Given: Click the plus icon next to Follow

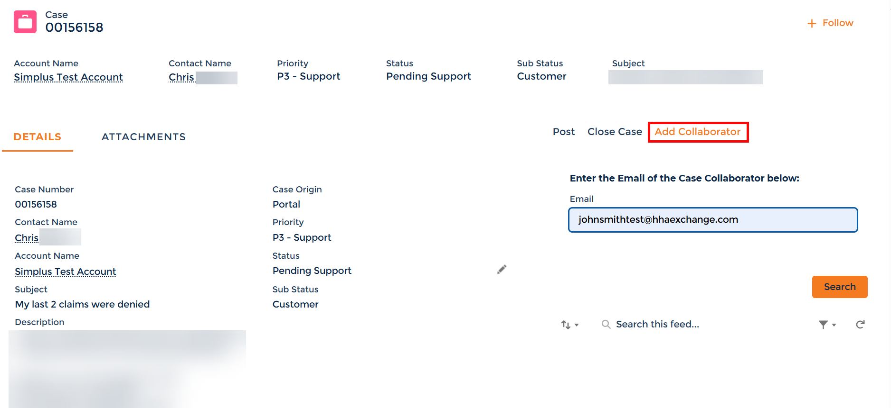Looking at the screenshot, I should (x=811, y=23).
